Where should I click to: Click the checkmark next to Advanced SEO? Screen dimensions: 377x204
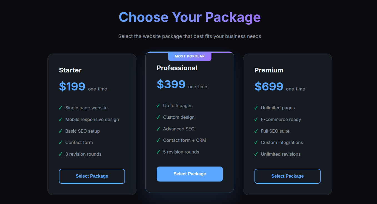pyautogui.click(x=158, y=129)
